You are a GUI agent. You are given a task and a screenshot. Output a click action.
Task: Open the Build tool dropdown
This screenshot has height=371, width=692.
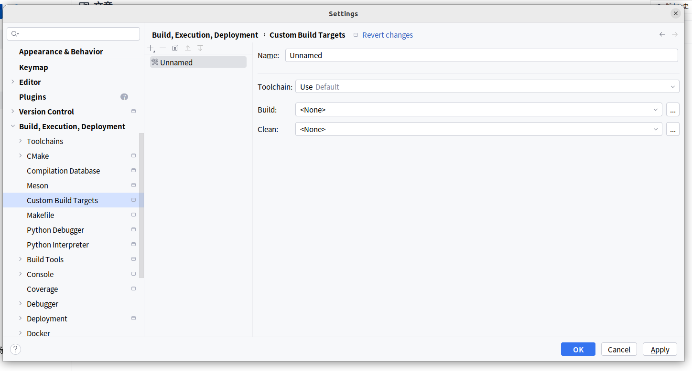478,110
